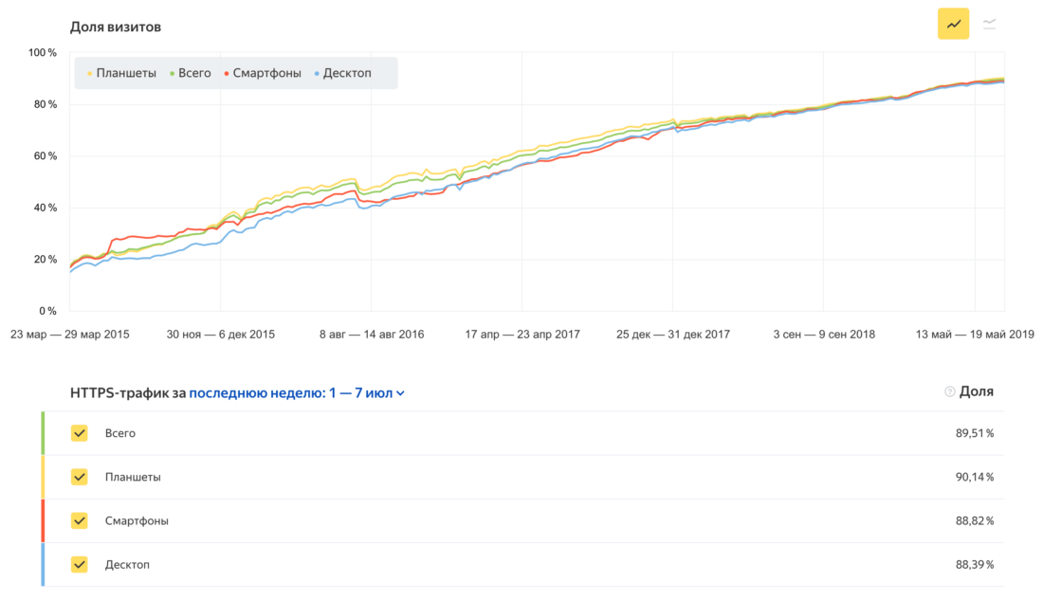Switch to the stacked area chart icon
1043x600 pixels.
[989, 24]
